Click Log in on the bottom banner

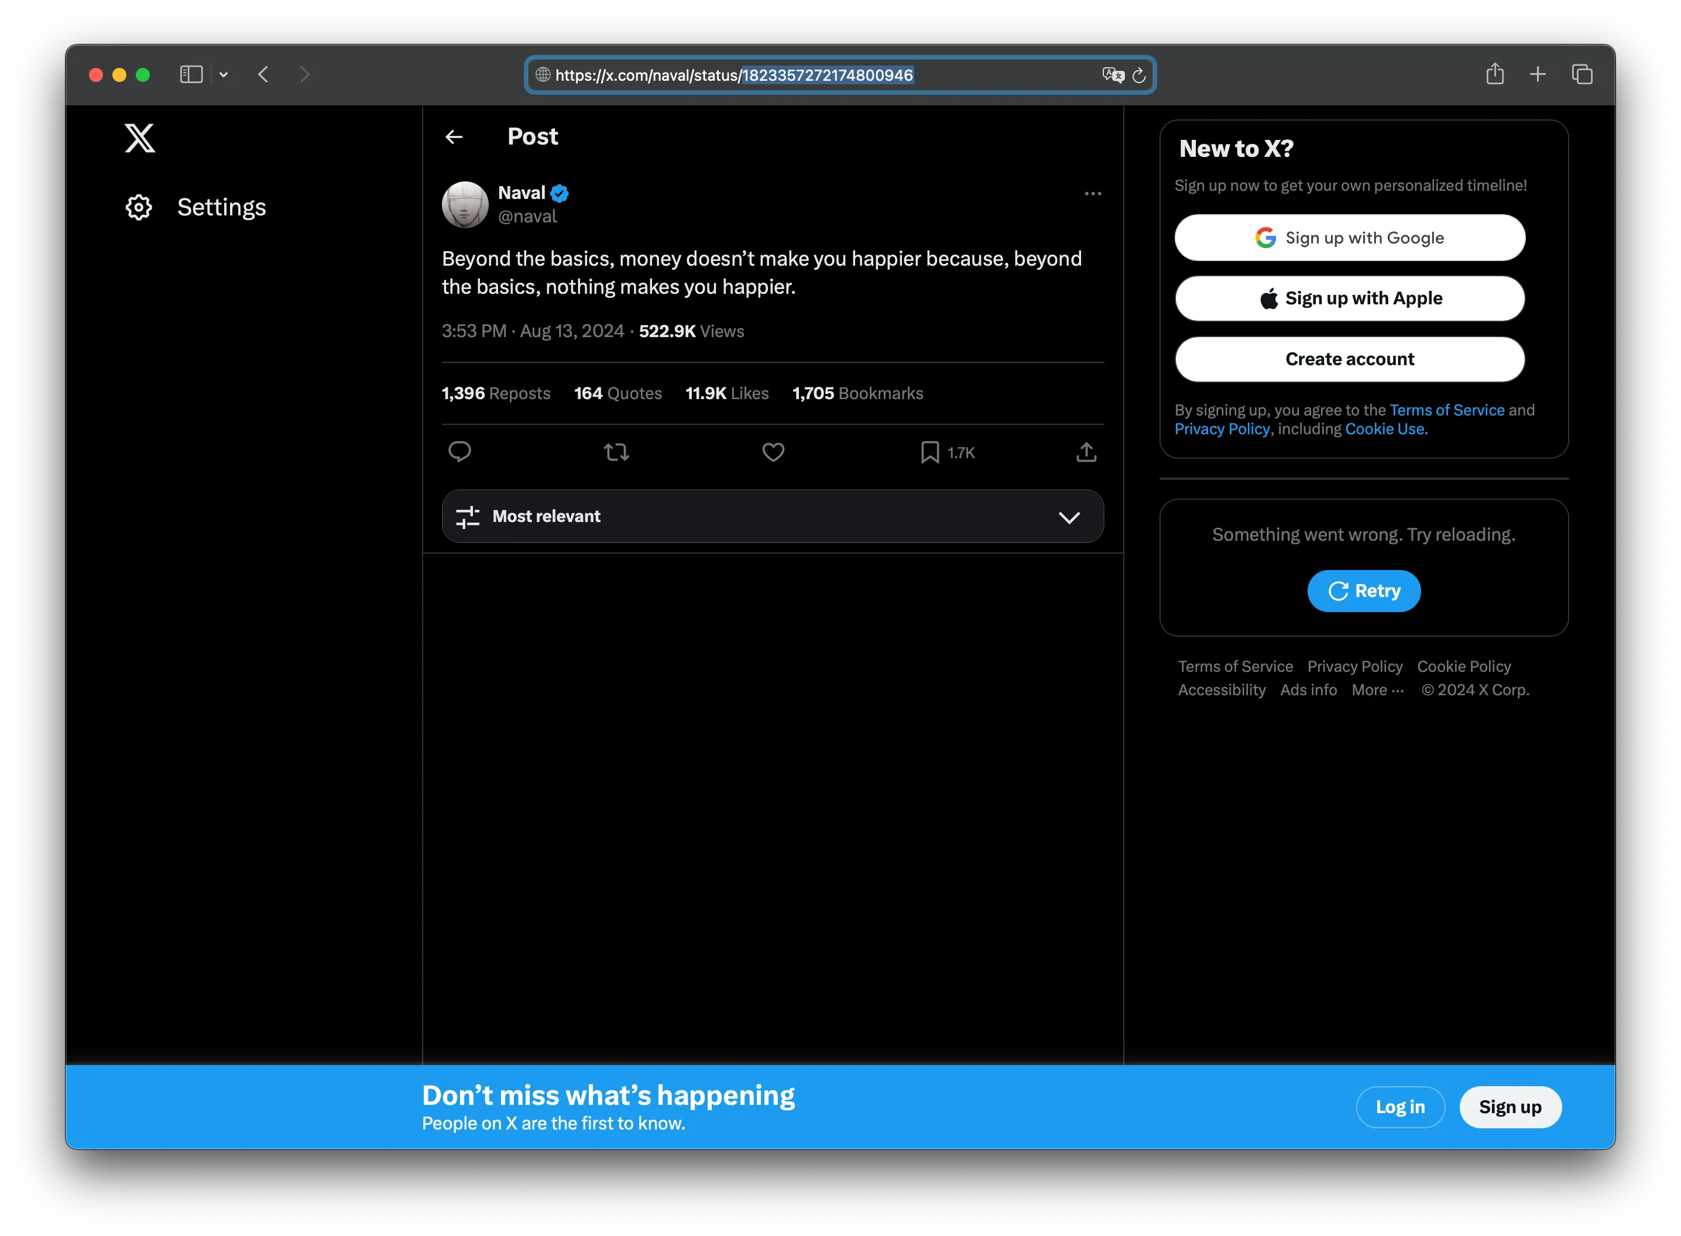(x=1399, y=1107)
